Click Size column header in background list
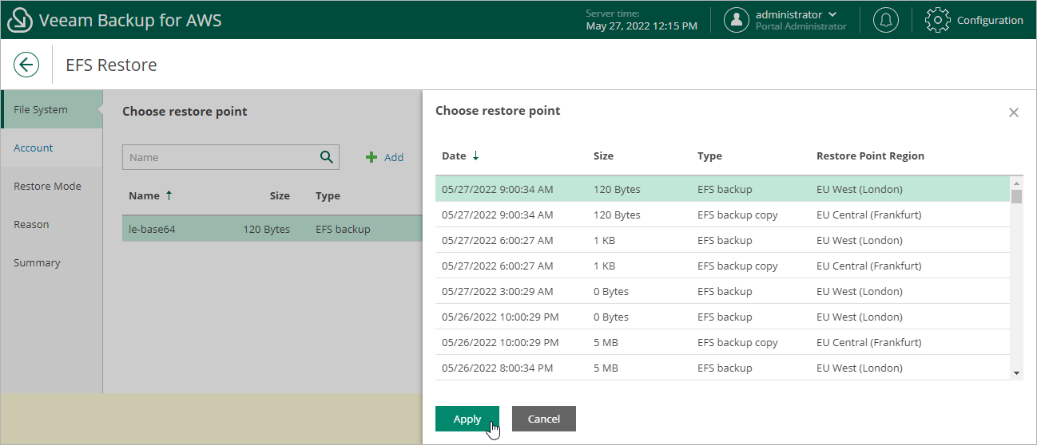 (x=280, y=195)
